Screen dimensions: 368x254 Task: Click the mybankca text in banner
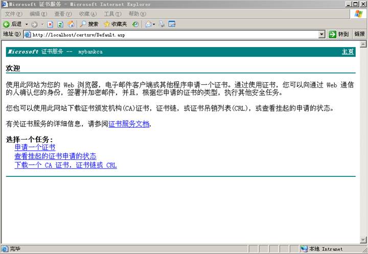pos(90,52)
